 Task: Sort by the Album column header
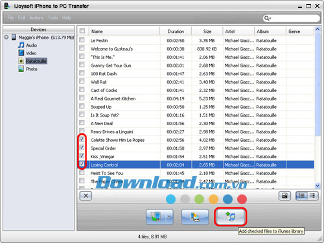point(270,31)
